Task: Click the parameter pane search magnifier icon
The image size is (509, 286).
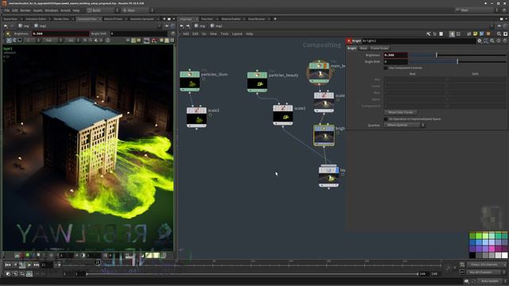Action: click(x=492, y=41)
